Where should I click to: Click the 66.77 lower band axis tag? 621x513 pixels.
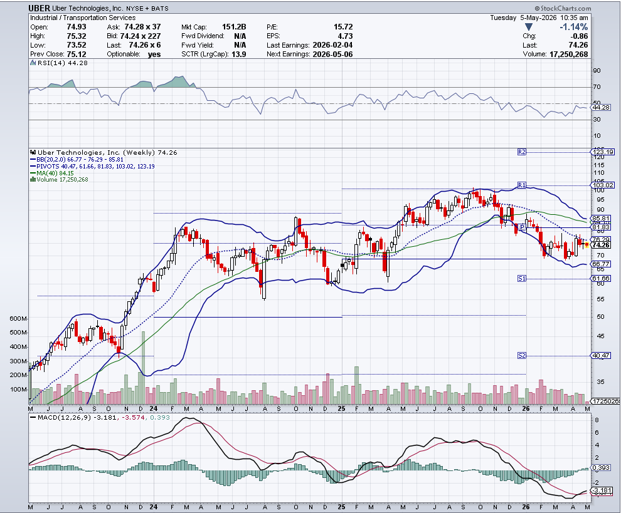coord(601,264)
